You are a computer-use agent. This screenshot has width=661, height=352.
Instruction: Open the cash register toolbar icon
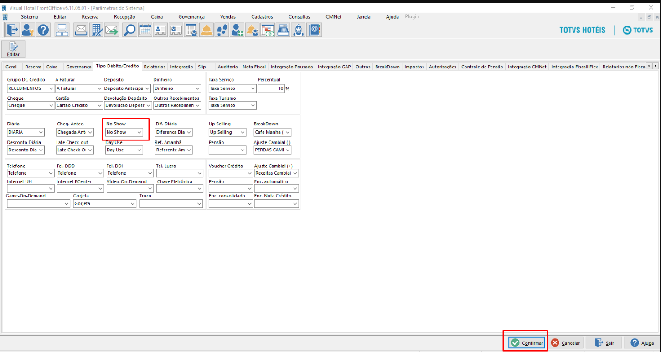point(284,30)
